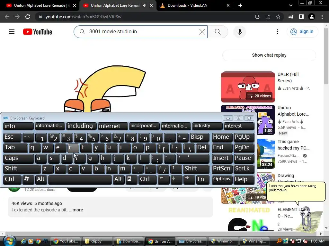Open YouTube settings three-dot menu
This screenshot has height=246, width=329.
277,32
